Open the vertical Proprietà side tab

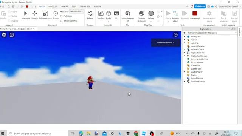(x=240, y=32)
